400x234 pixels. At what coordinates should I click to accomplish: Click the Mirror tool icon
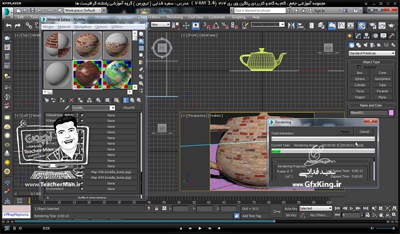(x=291, y=26)
